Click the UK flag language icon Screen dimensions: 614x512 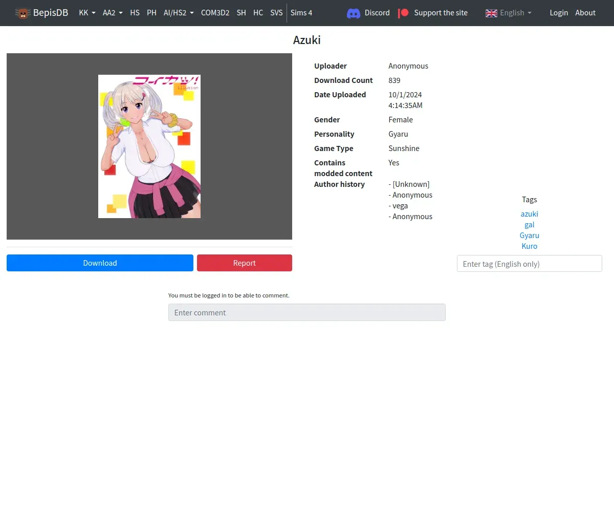(x=491, y=13)
